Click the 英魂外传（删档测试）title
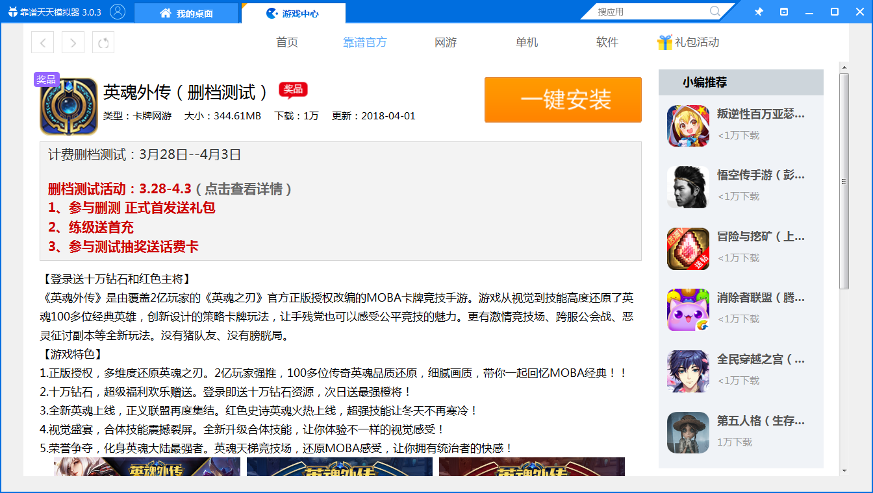Viewport: 873px width, 493px height. coord(185,92)
